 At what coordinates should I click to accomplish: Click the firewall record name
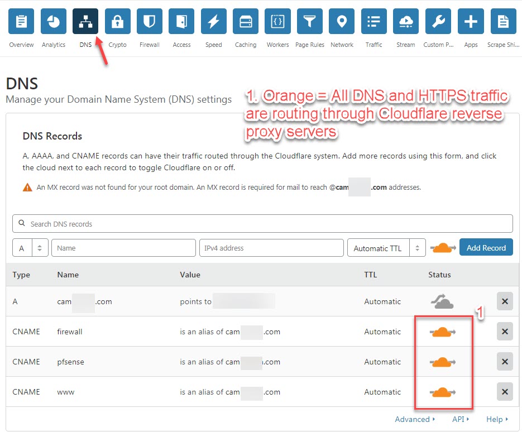pos(70,332)
